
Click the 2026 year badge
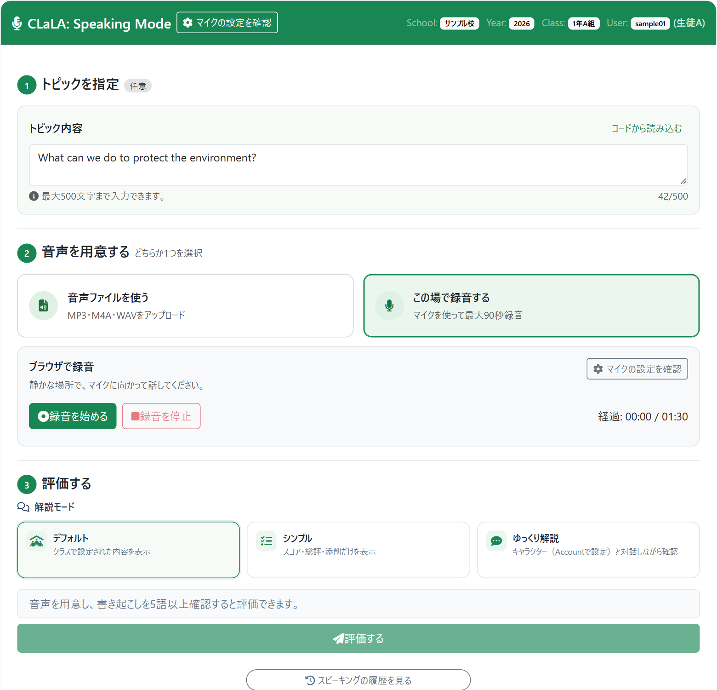[x=522, y=23]
